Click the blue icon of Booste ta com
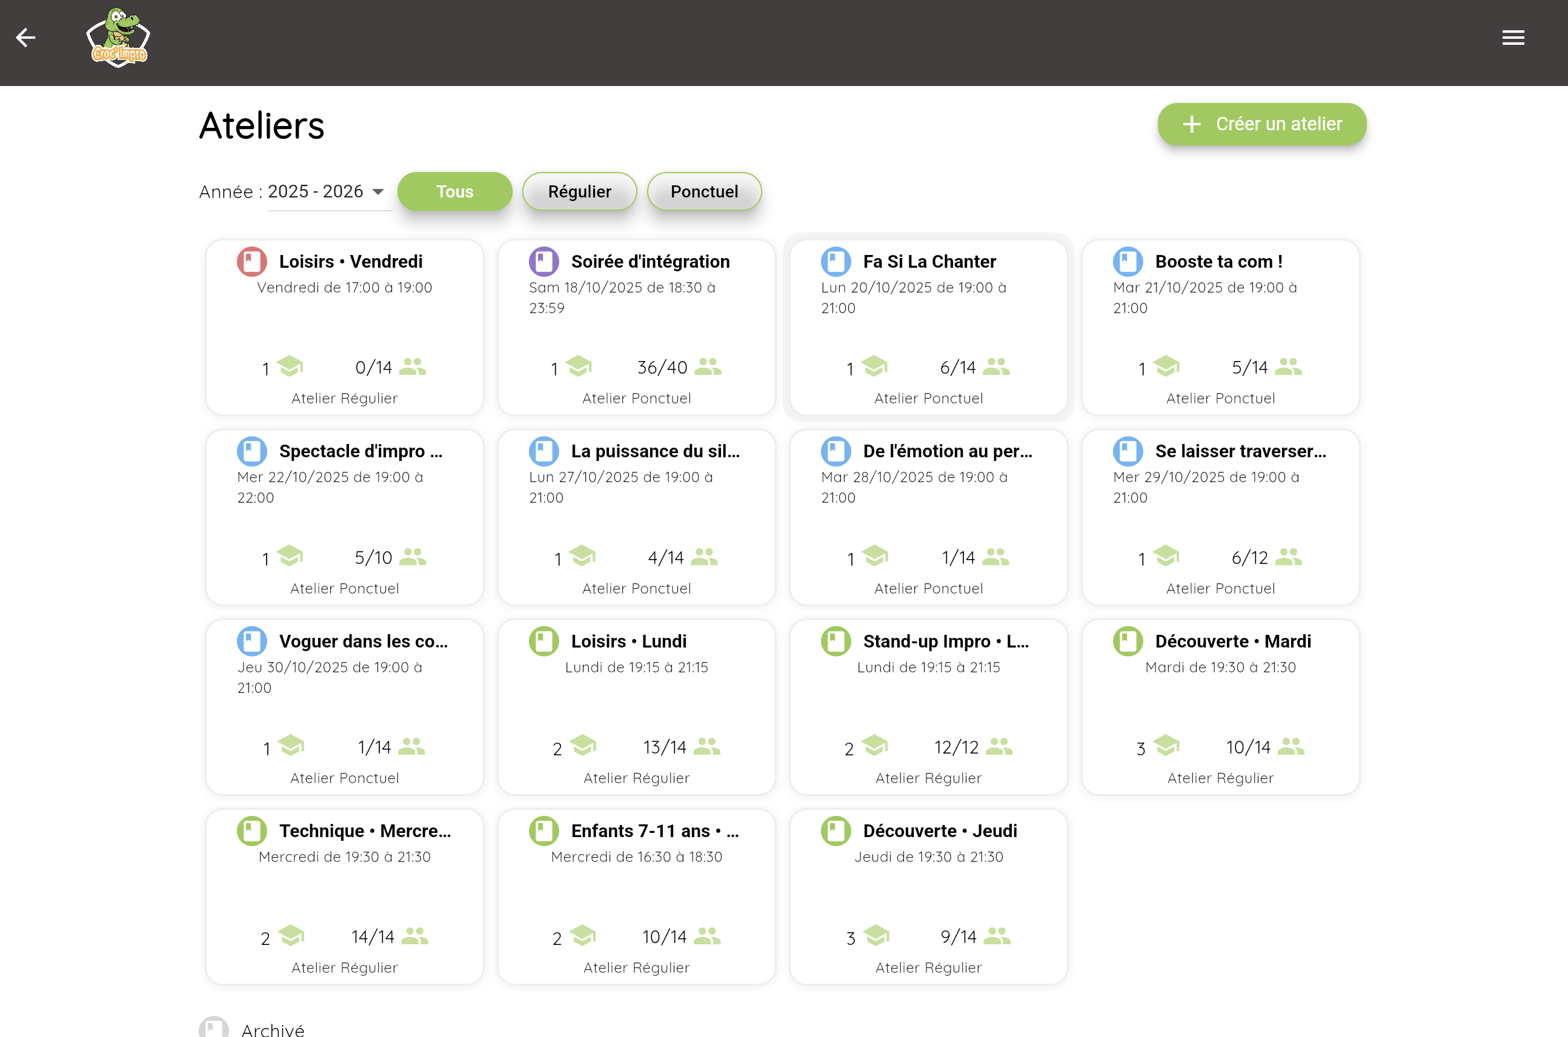The height and width of the screenshot is (1037, 1568). point(1128,261)
